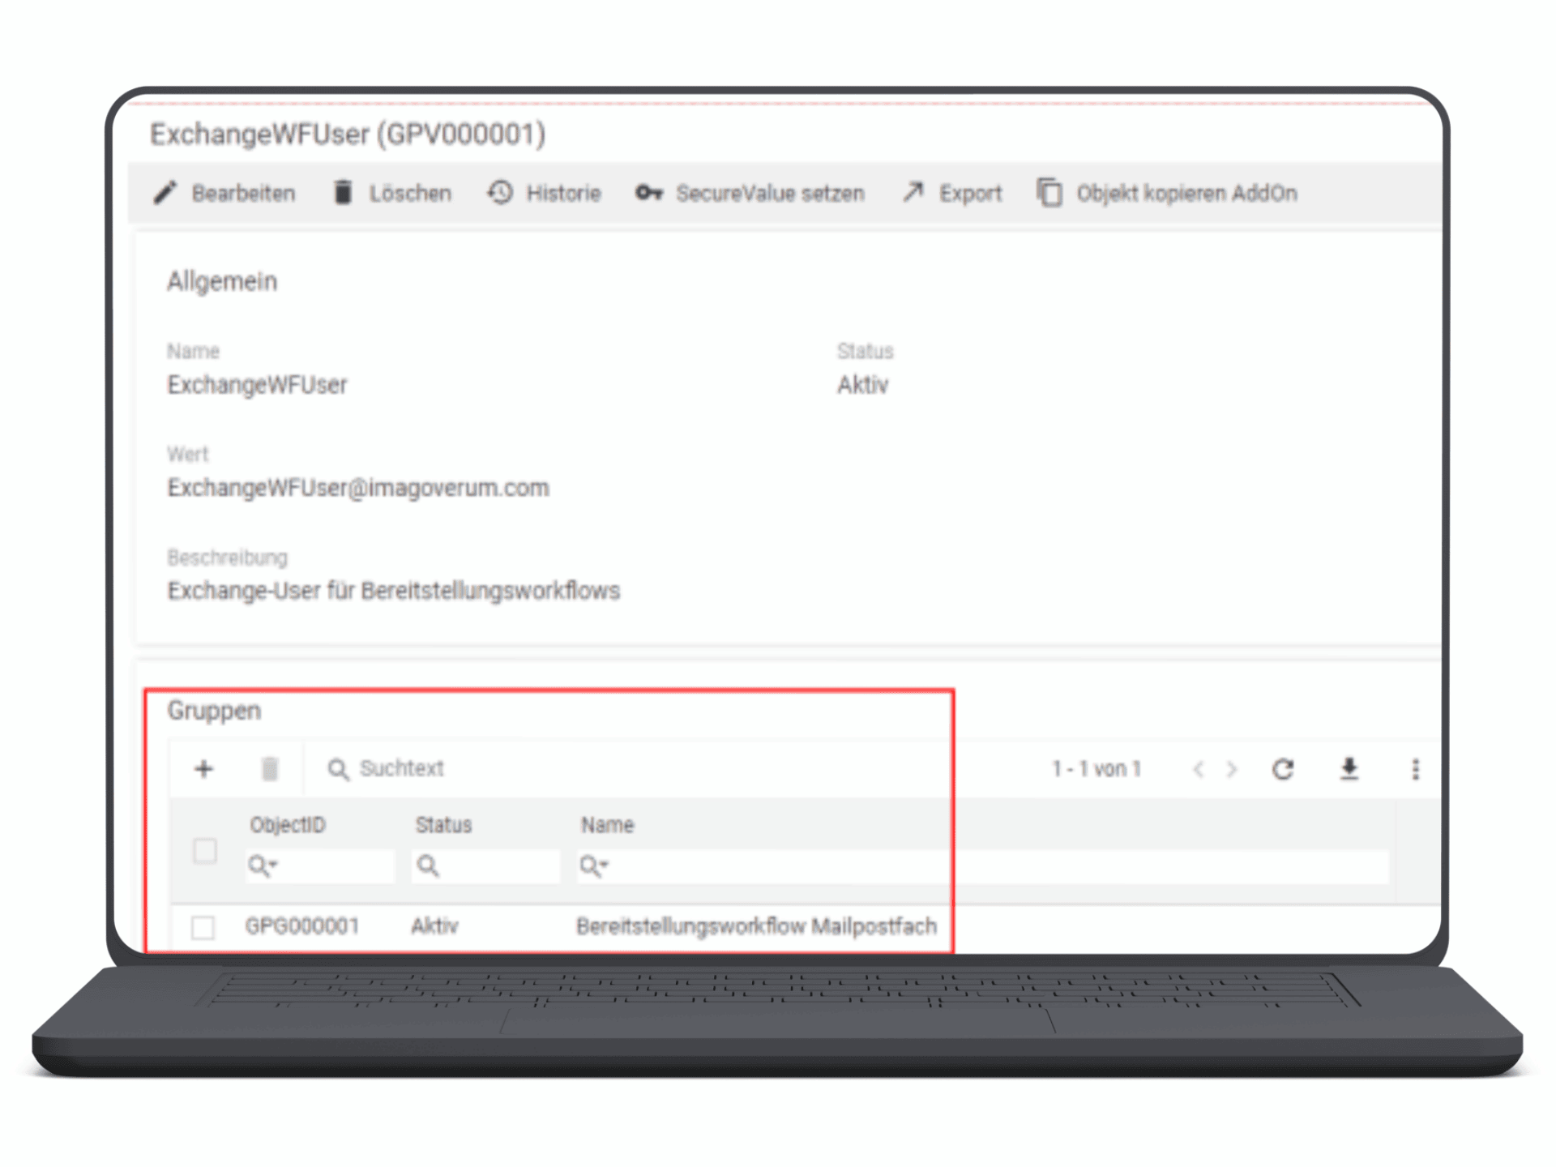Click the Objekt kopieren AddOn copy icon

[x=1049, y=193]
